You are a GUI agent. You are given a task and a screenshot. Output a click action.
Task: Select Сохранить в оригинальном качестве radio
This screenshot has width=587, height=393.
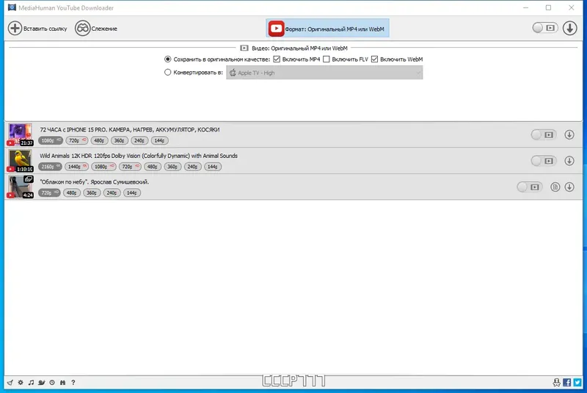click(168, 60)
